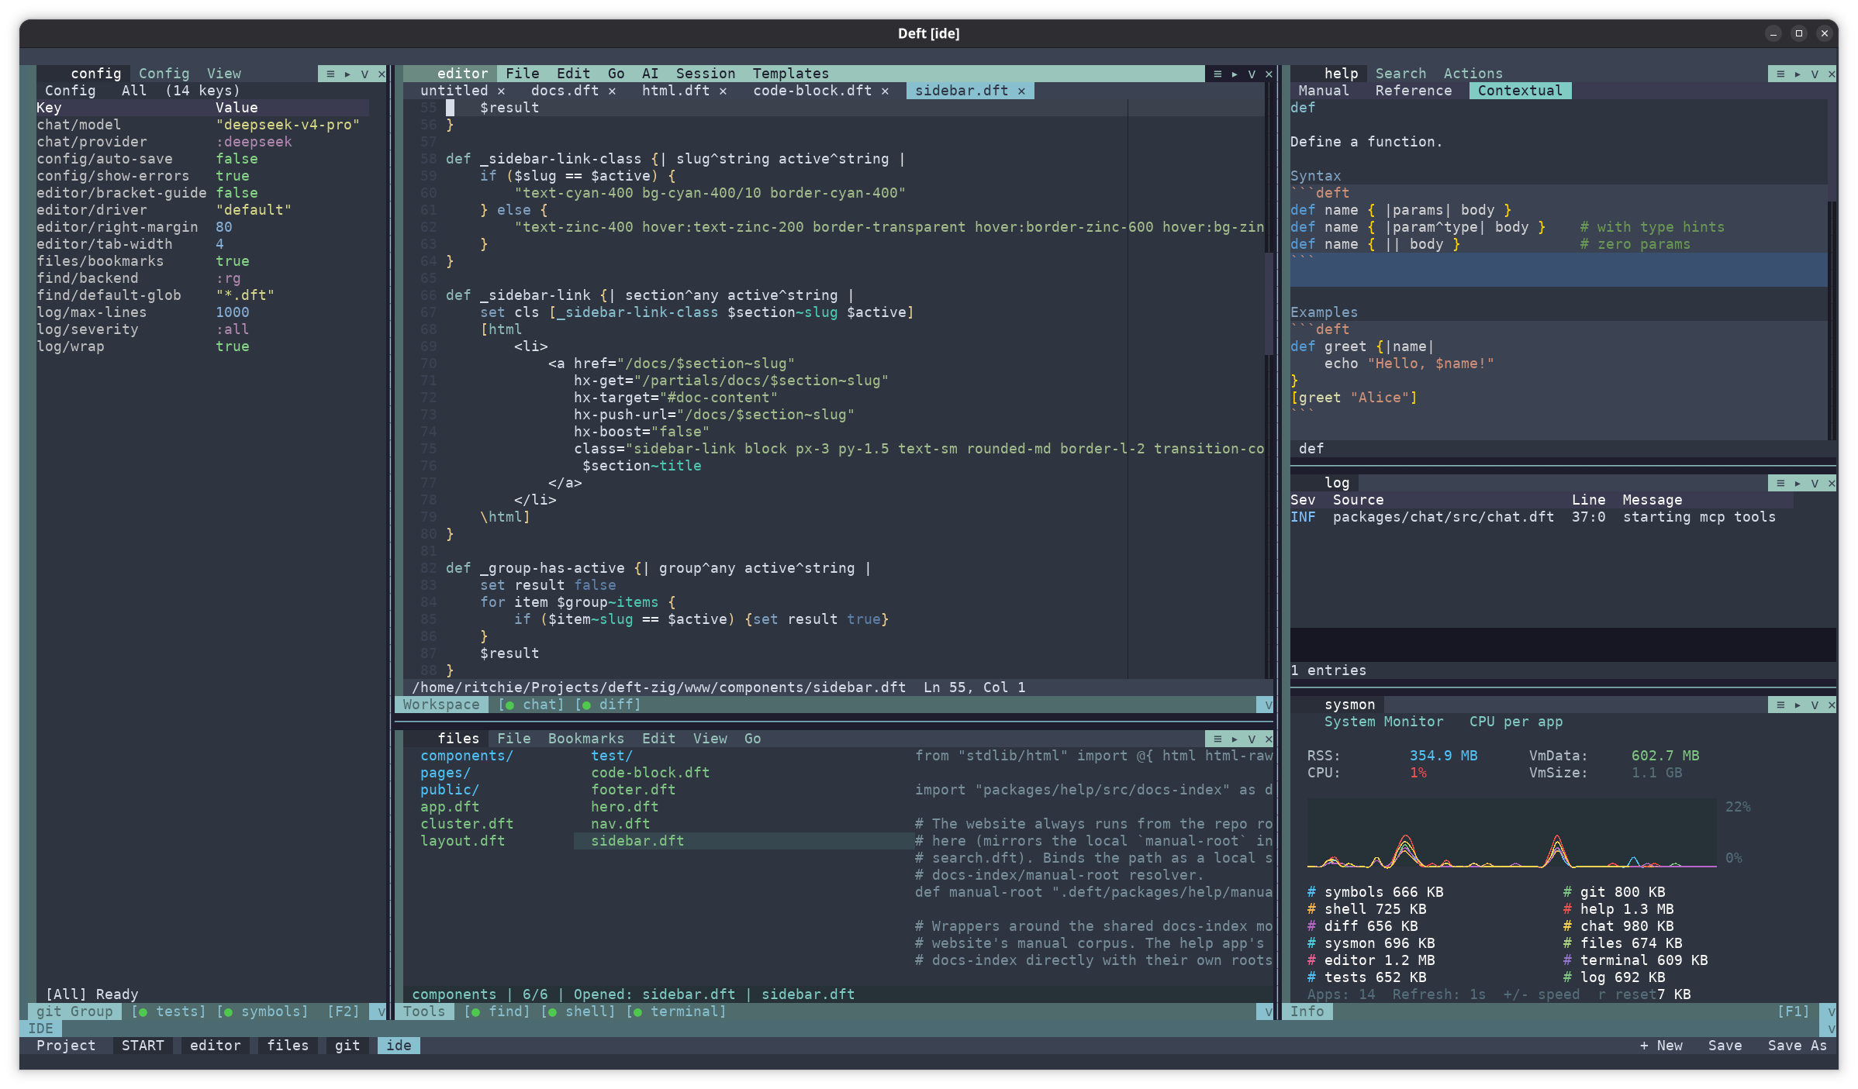Click the ▸ arrow icon in the sysmon panel header

1798,705
